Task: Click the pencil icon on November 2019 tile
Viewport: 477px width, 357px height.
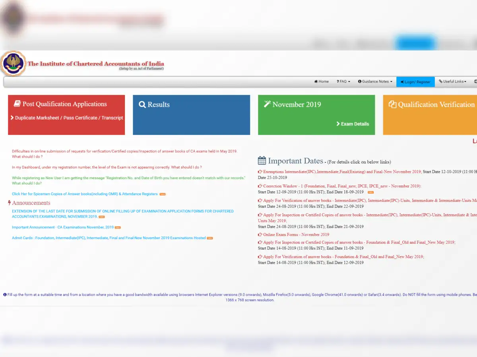Action: pos(267,104)
